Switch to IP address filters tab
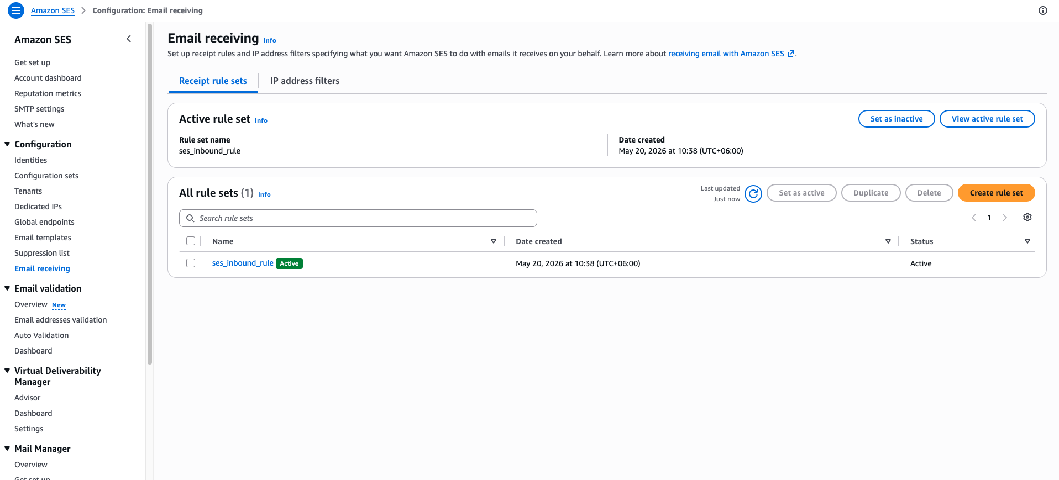 [x=305, y=81]
